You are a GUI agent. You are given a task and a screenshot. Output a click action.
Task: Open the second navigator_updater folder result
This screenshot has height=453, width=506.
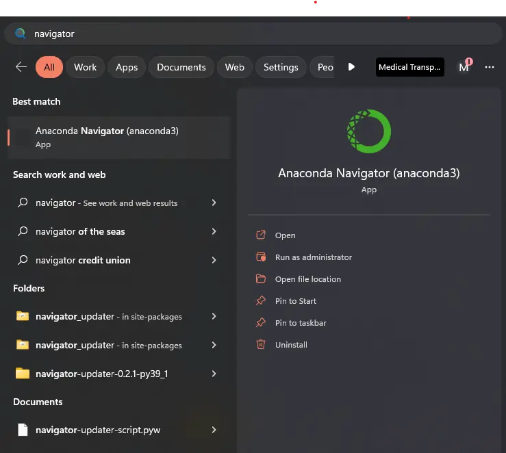click(x=108, y=346)
